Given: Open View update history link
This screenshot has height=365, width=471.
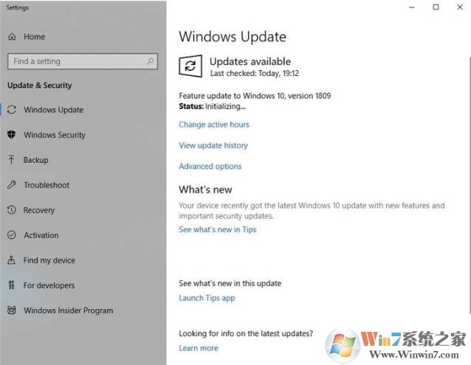Looking at the screenshot, I should (213, 145).
